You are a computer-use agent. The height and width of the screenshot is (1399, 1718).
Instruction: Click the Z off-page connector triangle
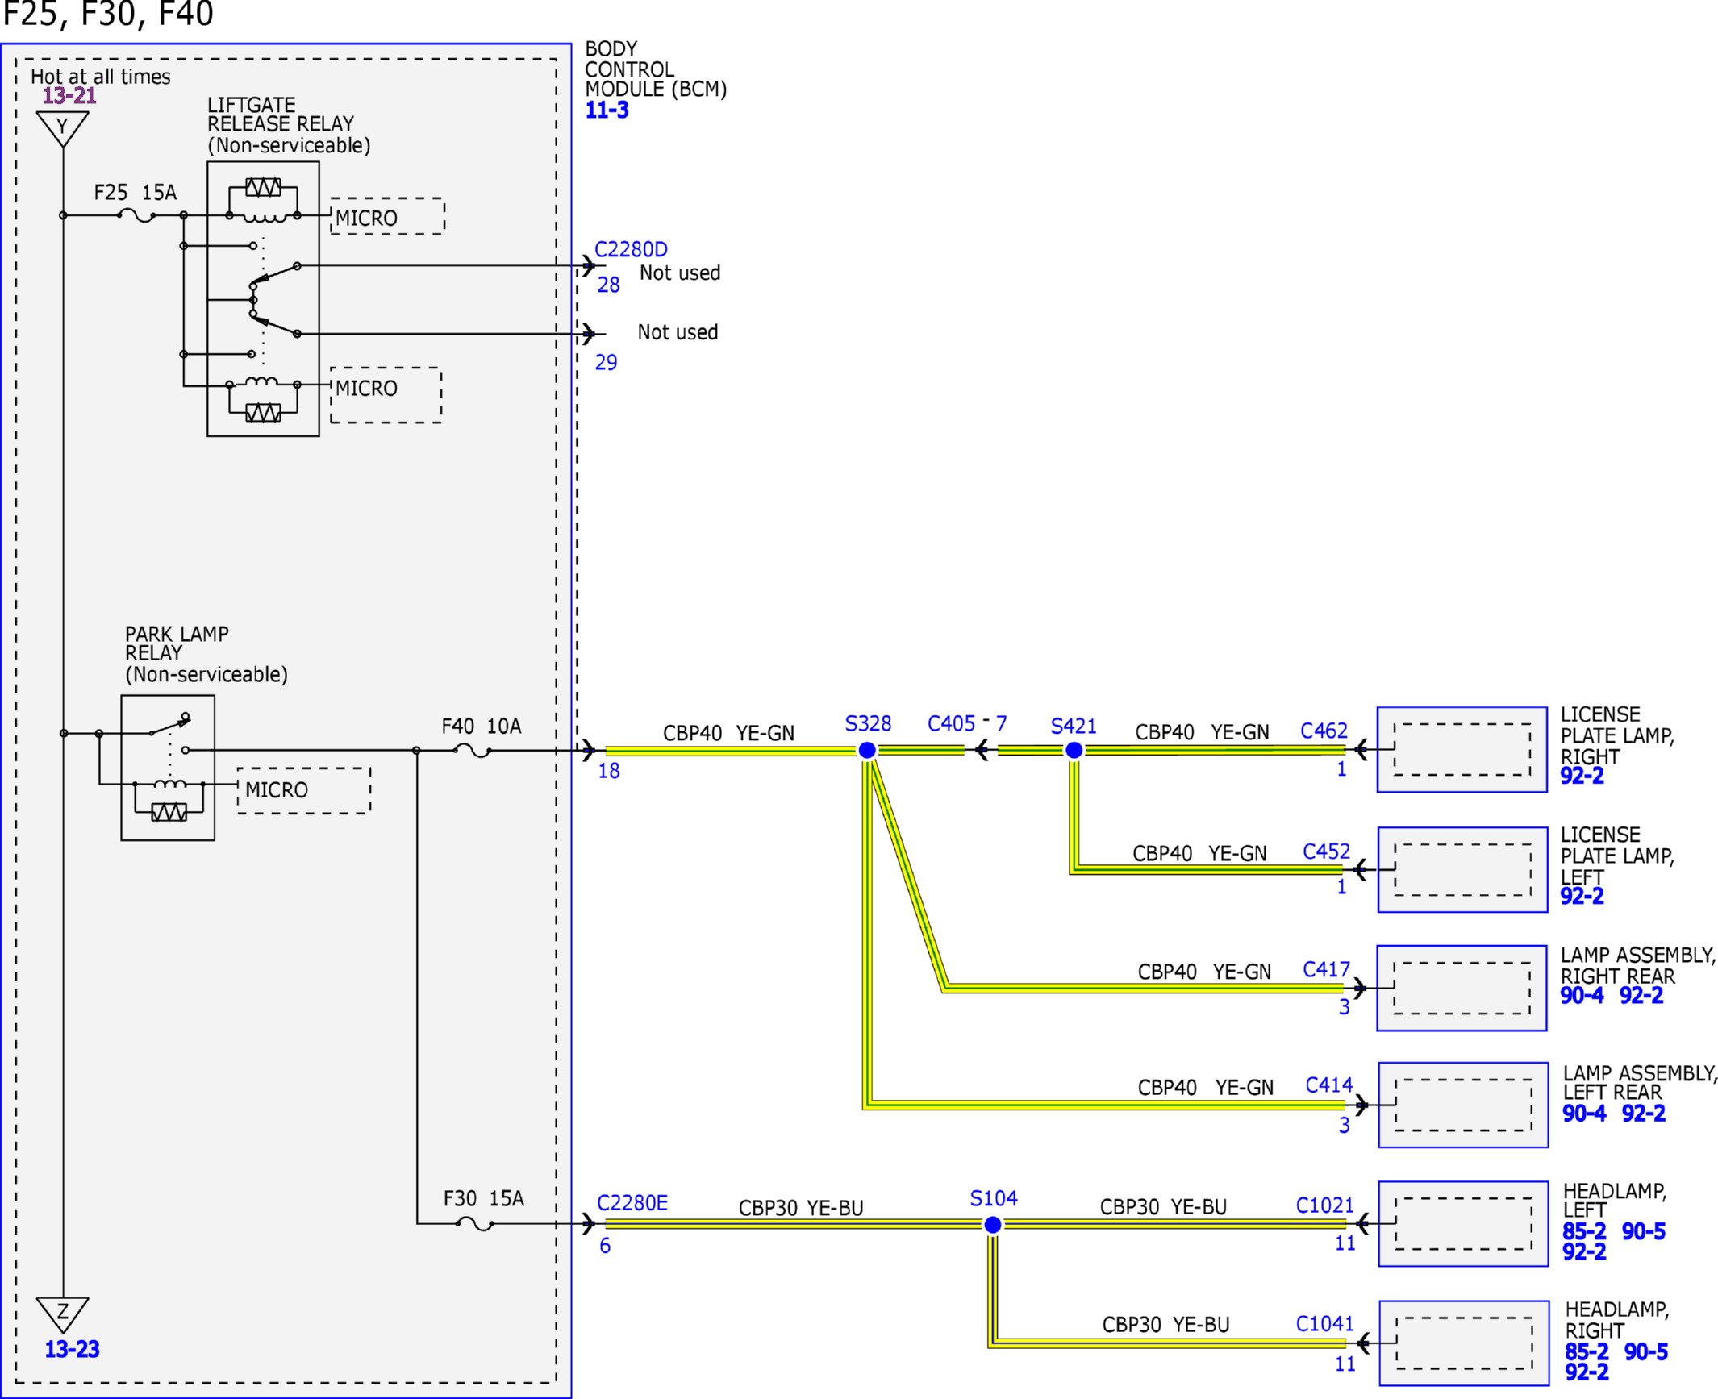coord(63,1315)
